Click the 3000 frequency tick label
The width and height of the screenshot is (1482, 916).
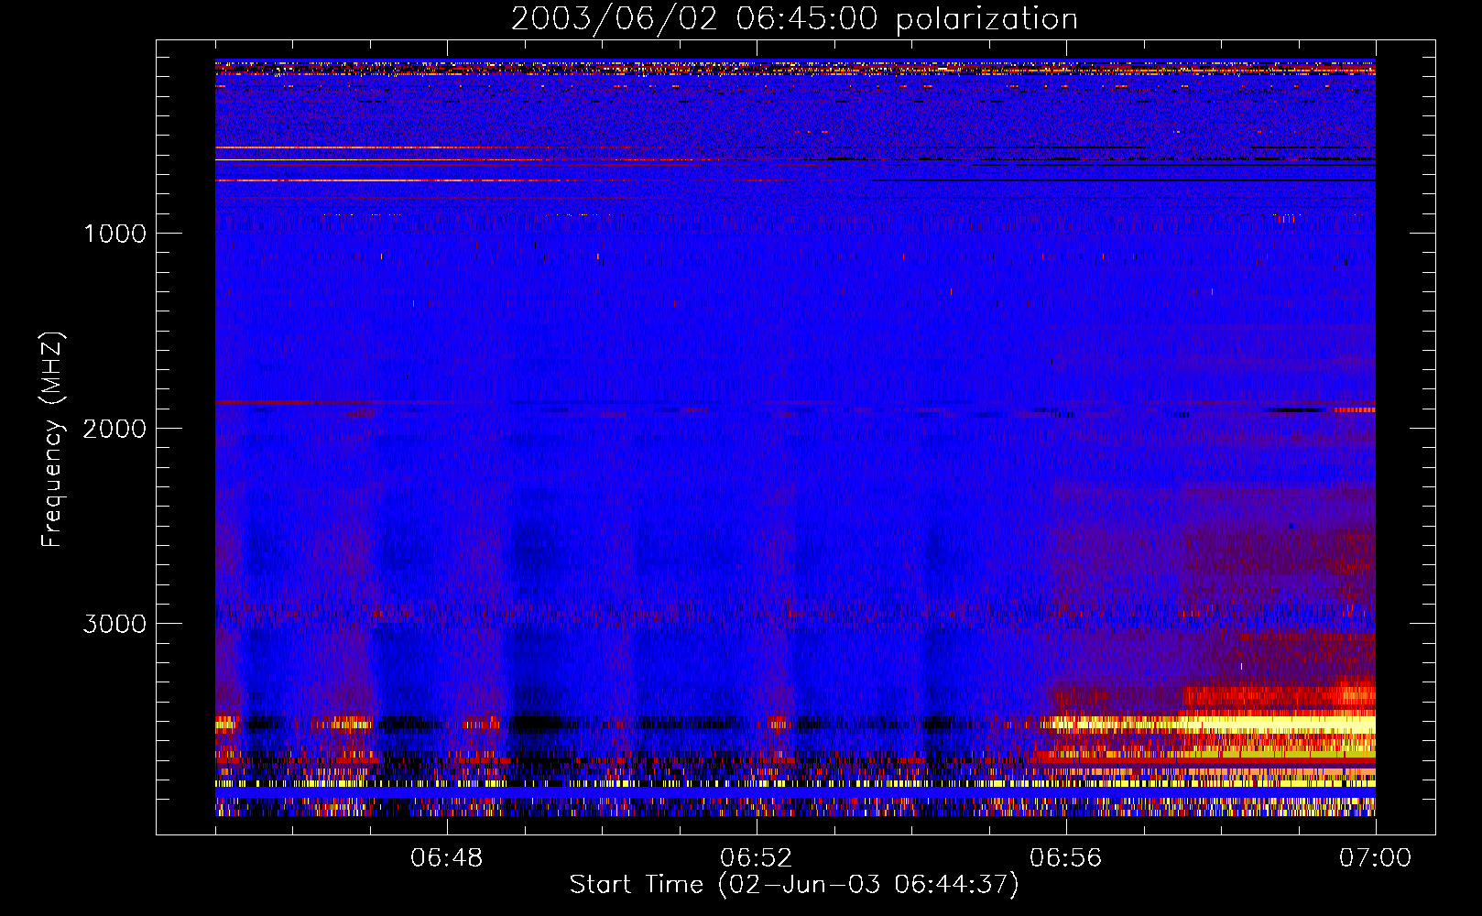click(x=114, y=624)
